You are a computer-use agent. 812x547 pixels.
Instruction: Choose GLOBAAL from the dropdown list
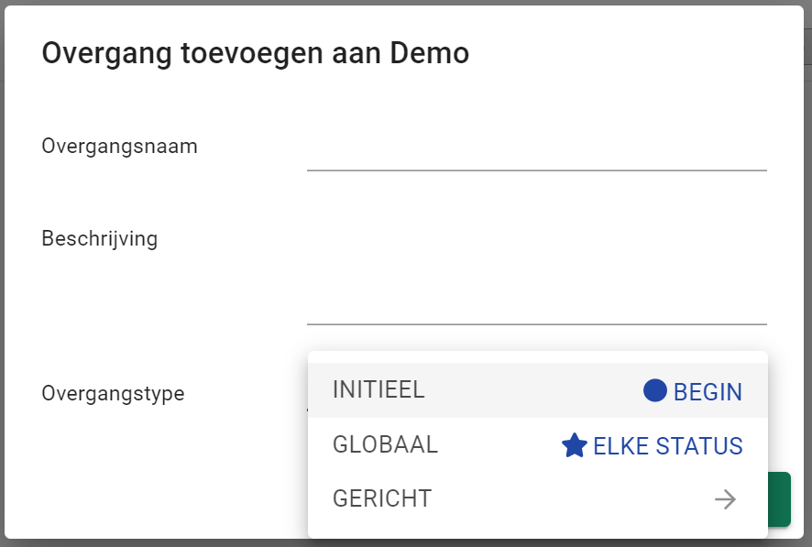(x=386, y=444)
